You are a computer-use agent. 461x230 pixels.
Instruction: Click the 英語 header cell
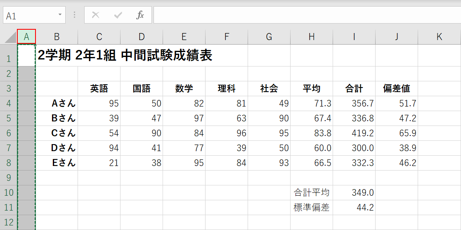pos(99,88)
